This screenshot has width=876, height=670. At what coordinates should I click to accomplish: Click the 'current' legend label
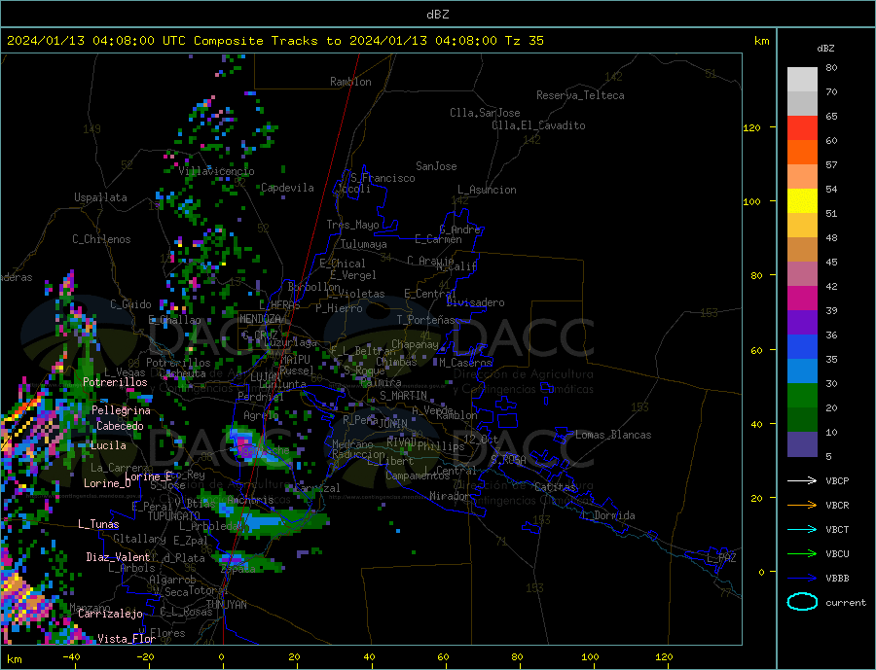(x=846, y=603)
